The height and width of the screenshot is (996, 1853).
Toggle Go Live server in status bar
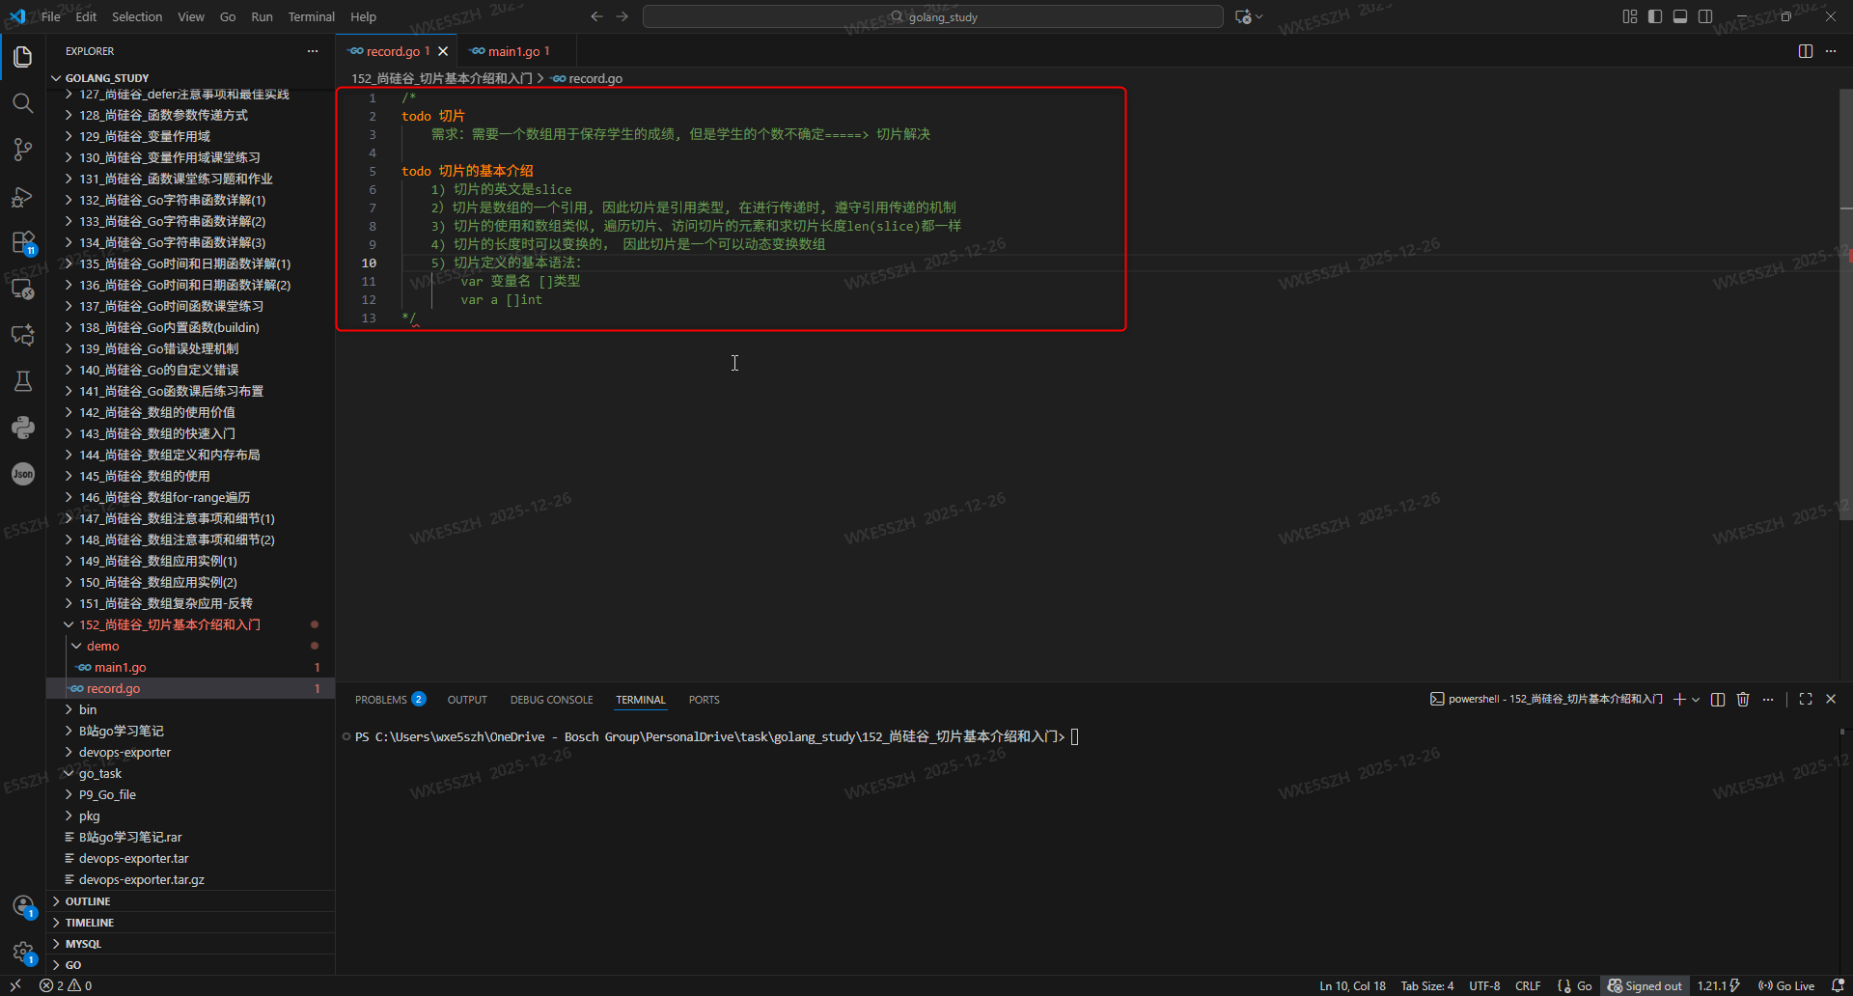pos(1786,985)
